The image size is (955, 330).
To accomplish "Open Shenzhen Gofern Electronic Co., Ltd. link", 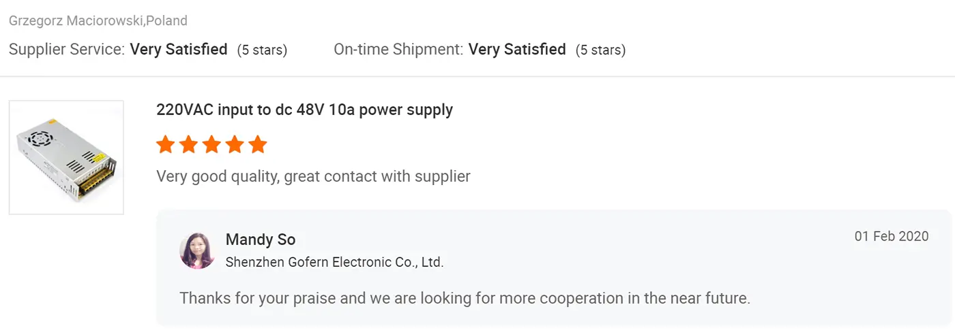I will coord(334,262).
